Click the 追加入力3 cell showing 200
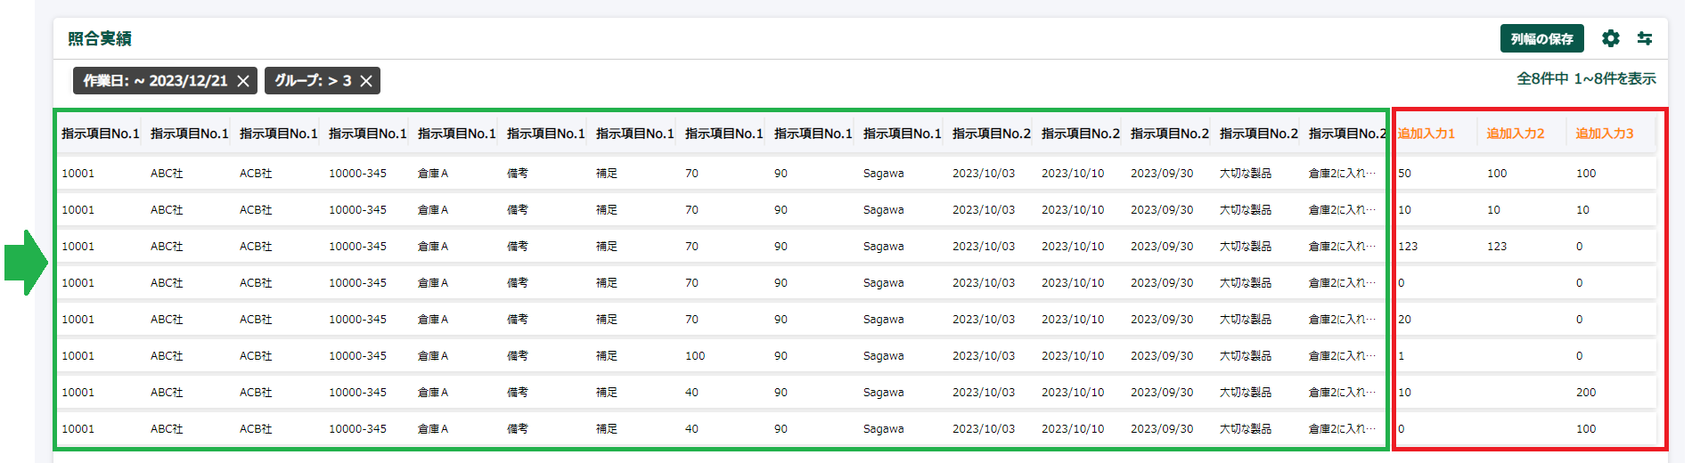The width and height of the screenshot is (1692, 463). [x=1586, y=393]
